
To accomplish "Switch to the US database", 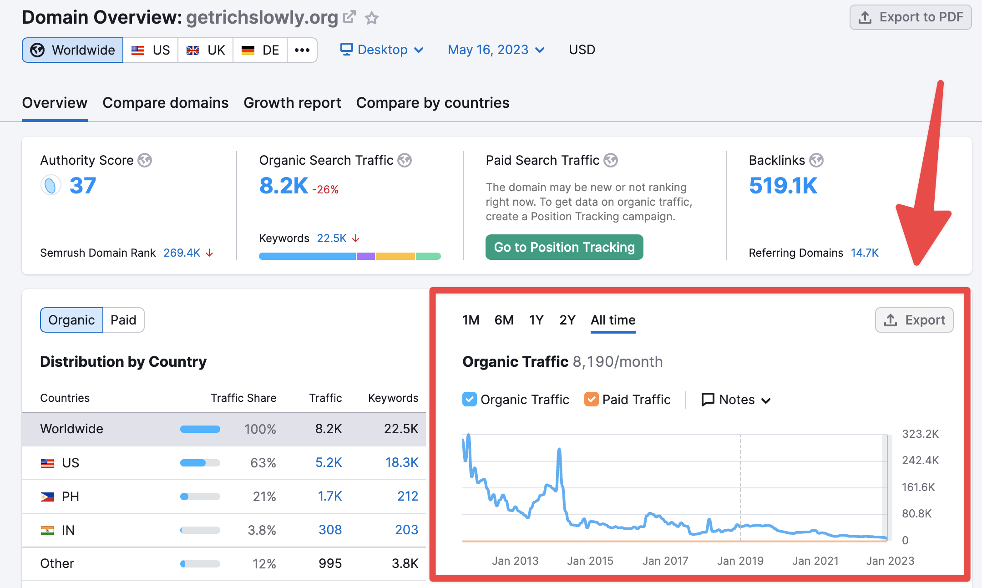I will 151,50.
